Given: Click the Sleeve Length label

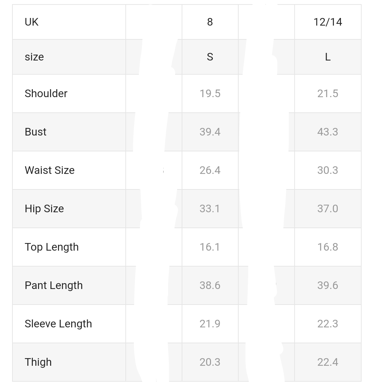Looking at the screenshot, I should [58, 324].
